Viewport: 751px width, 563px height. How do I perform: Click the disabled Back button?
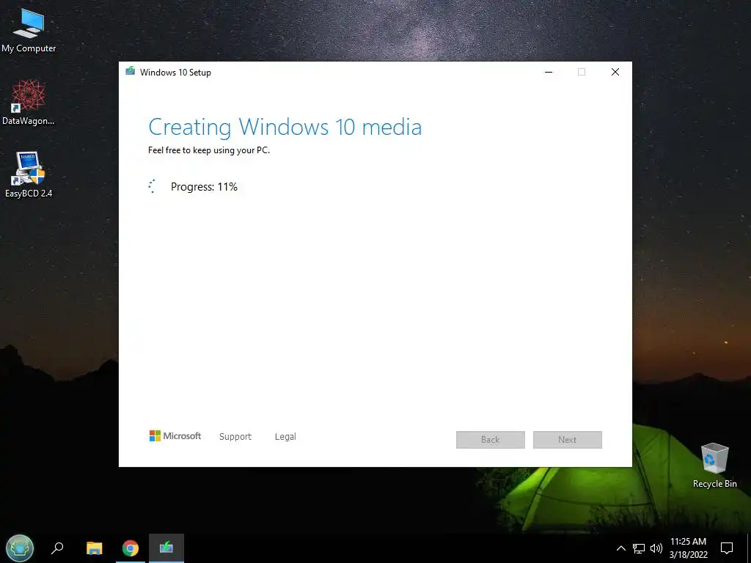(x=491, y=440)
